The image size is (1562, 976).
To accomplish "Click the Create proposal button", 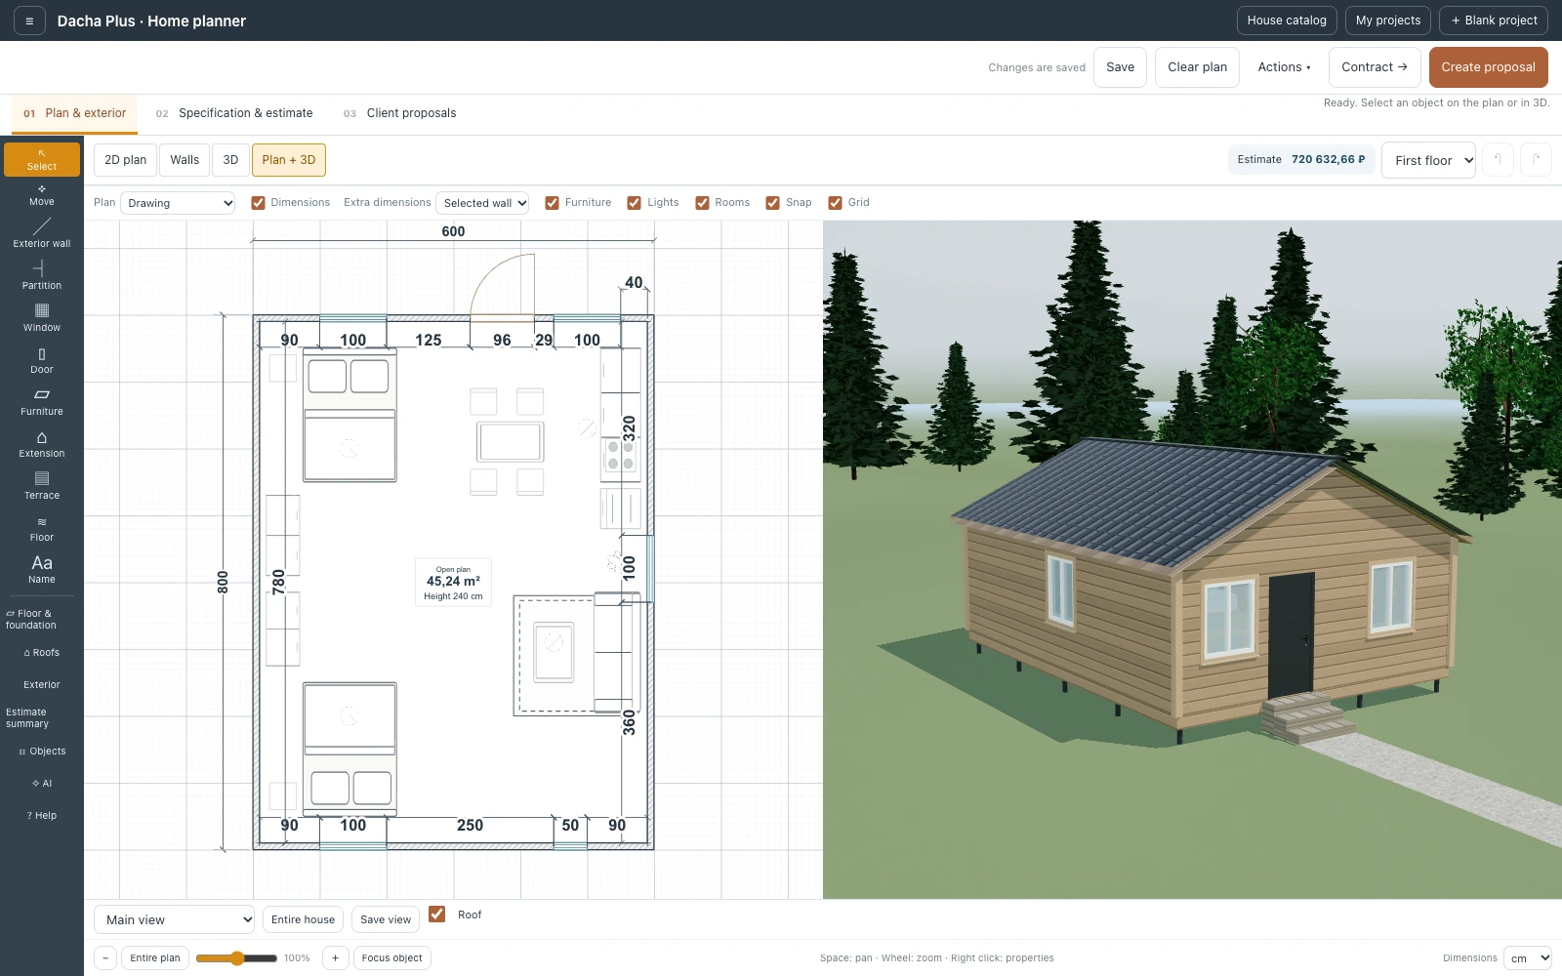I will [1489, 67].
